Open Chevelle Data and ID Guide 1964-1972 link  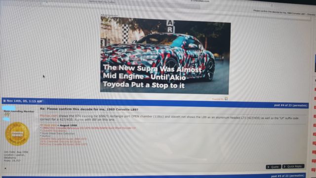[x=63, y=139]
